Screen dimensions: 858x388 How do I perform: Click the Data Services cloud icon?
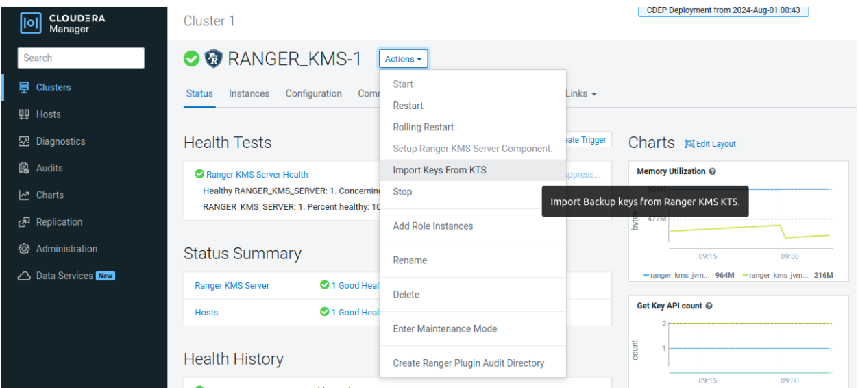24,276
